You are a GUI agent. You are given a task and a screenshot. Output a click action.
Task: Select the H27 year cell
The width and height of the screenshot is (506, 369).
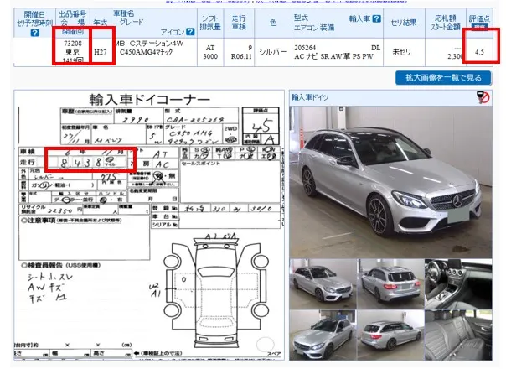101,52
